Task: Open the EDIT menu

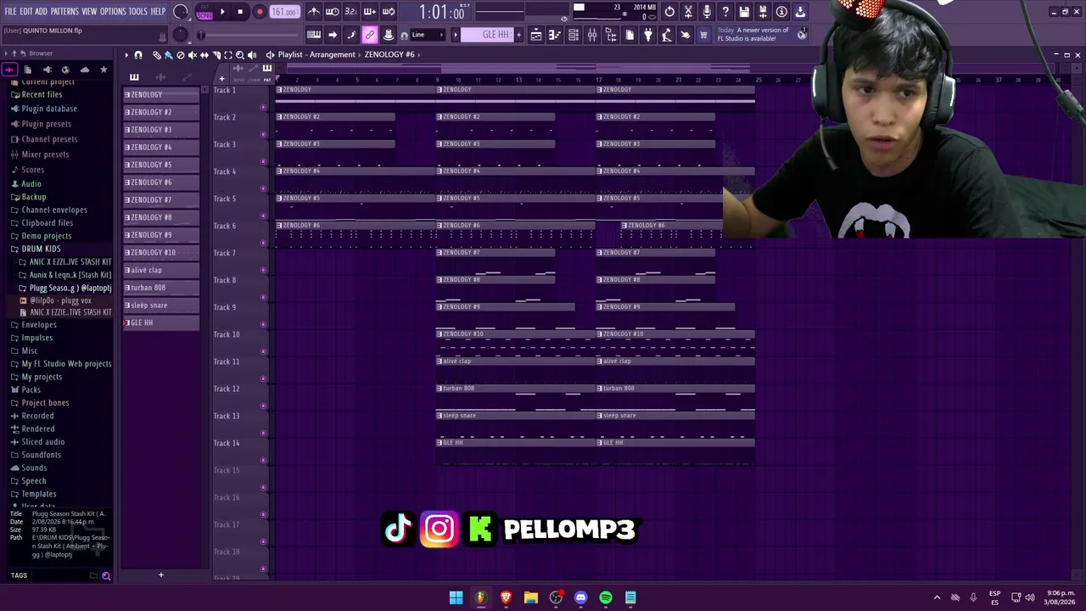Action: coord(26,12)
